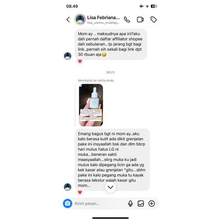Tap sender avatar beside the last message
Viewport: 221px width, 221px height.
[x=68, y=187]
